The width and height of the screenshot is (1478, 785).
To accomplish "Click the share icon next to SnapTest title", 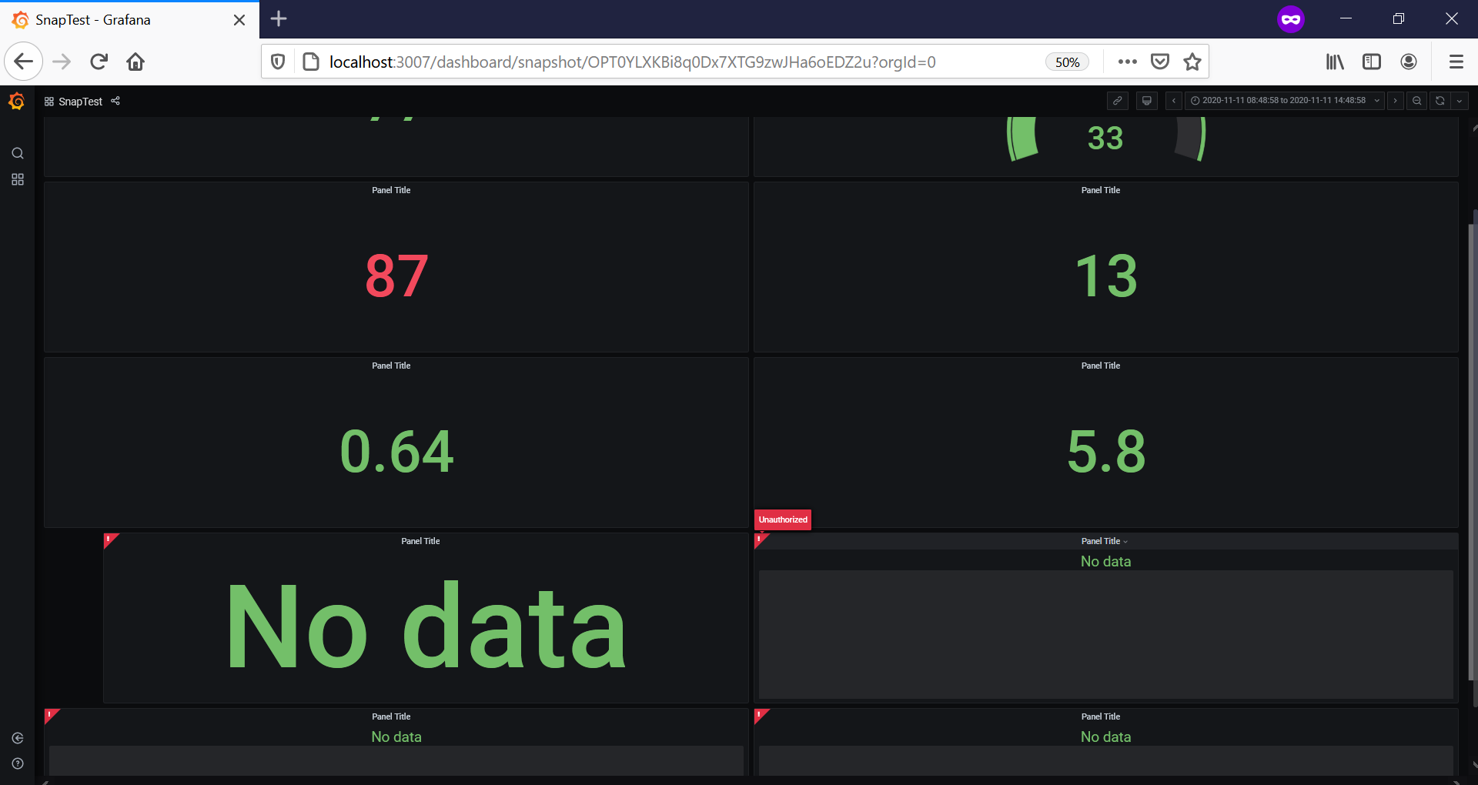I will (115, 101).
